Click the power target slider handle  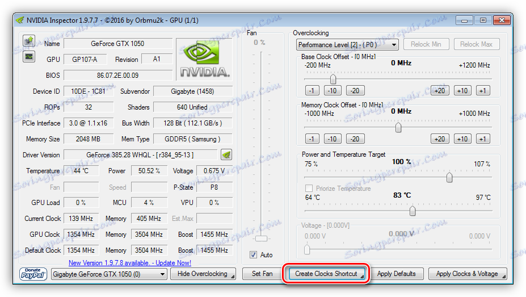point(449,177)
